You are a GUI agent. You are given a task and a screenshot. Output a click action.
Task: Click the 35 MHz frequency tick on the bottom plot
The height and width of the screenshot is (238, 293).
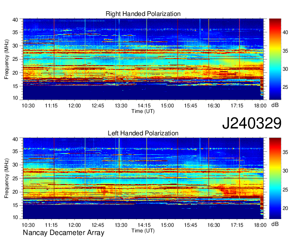click(x=15, y=151)
